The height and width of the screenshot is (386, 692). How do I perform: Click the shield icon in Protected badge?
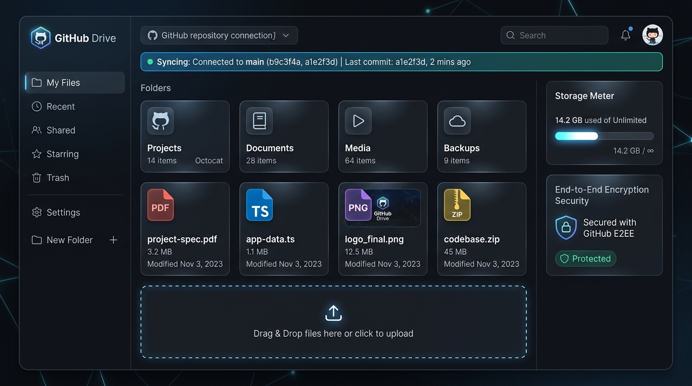564,259
